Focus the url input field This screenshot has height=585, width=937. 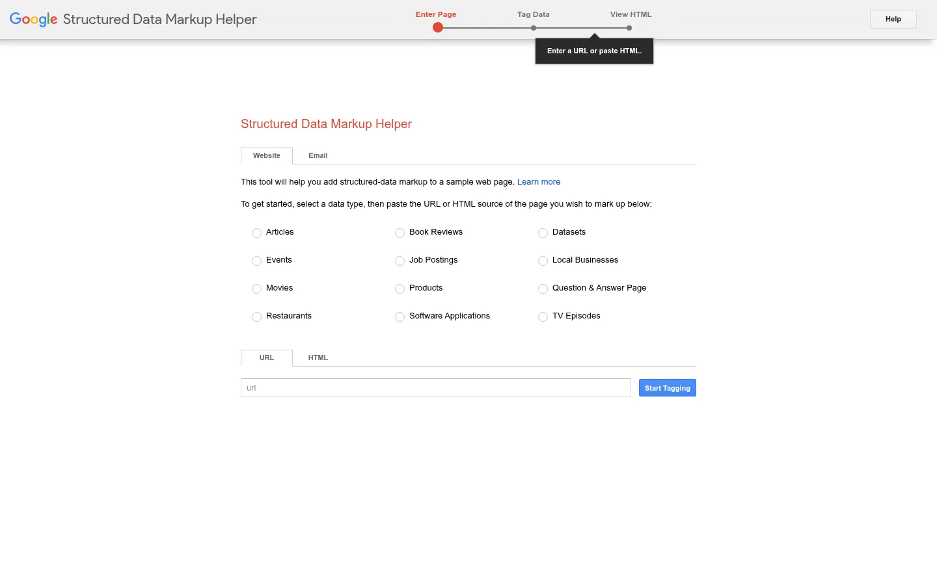tap(436, 388)
